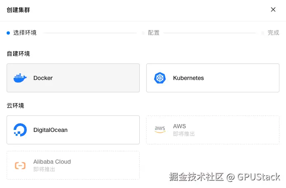The height and width of the screenshot is (188, 286).
Task: Click the DigitalOcean logo icon
Action: click(x=20, y=130)
